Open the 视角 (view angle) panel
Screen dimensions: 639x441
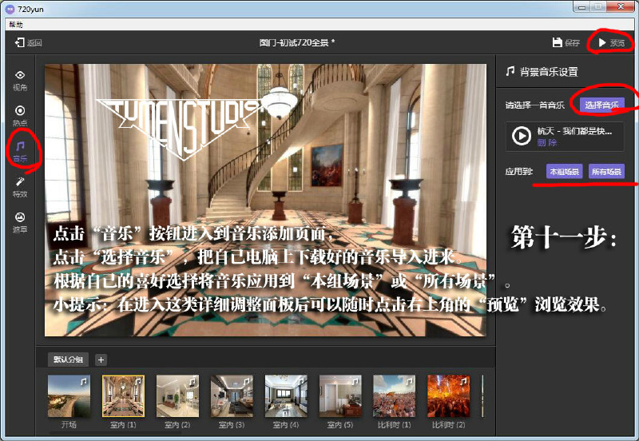click(20, 81)
